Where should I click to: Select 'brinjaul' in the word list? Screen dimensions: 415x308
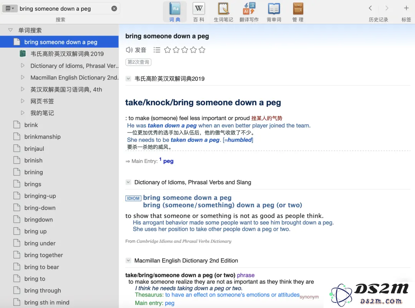tap(59, 149)
